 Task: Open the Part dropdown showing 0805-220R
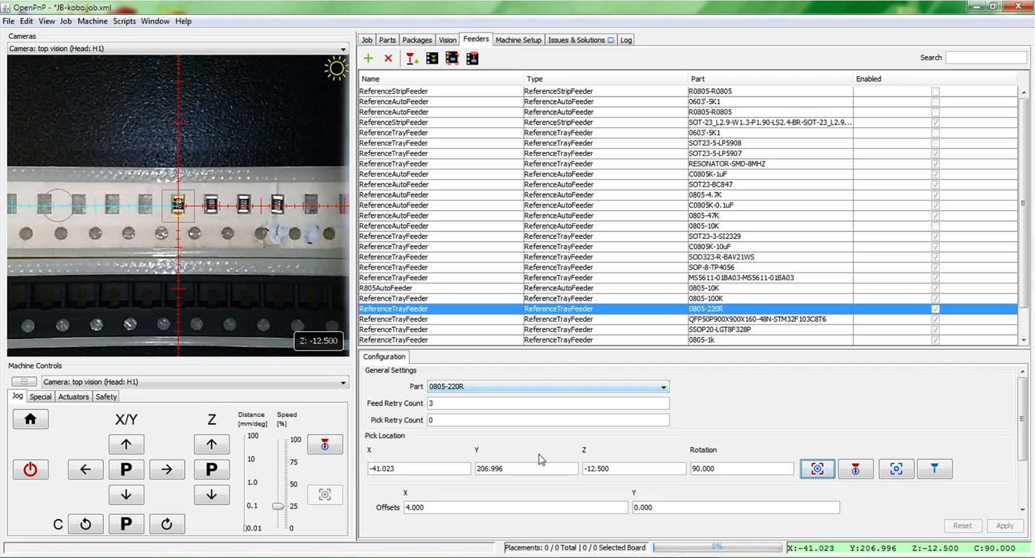click(x=548, y=387)
